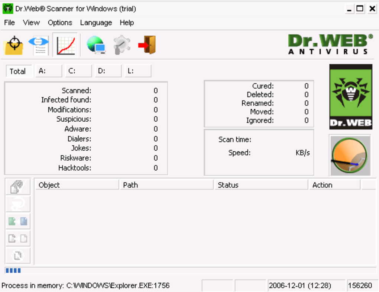Delete objects with the crossed-file icon
Screen dimensions: 379x292
click(18, 255)
